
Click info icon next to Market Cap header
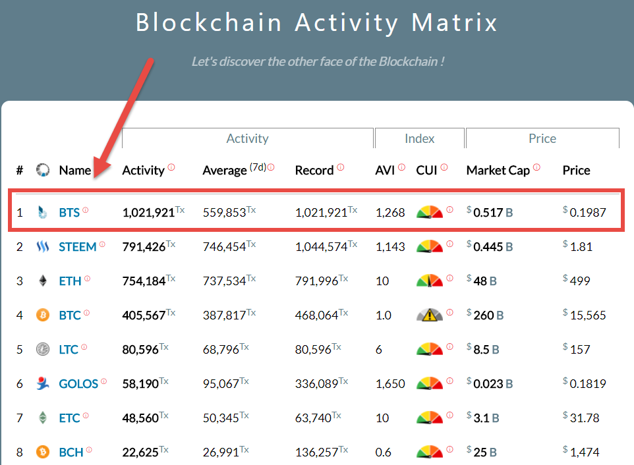[536, 167]
